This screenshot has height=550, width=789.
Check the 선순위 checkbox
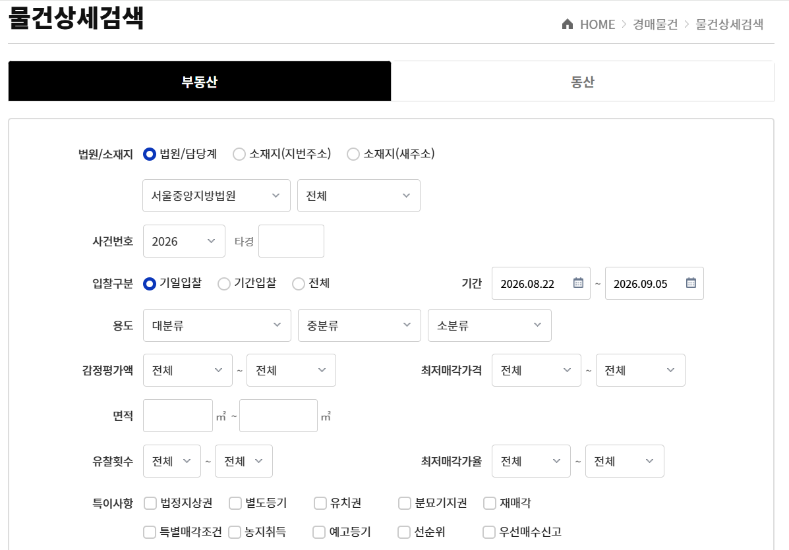pyautogui.click(x=404, y=532)
